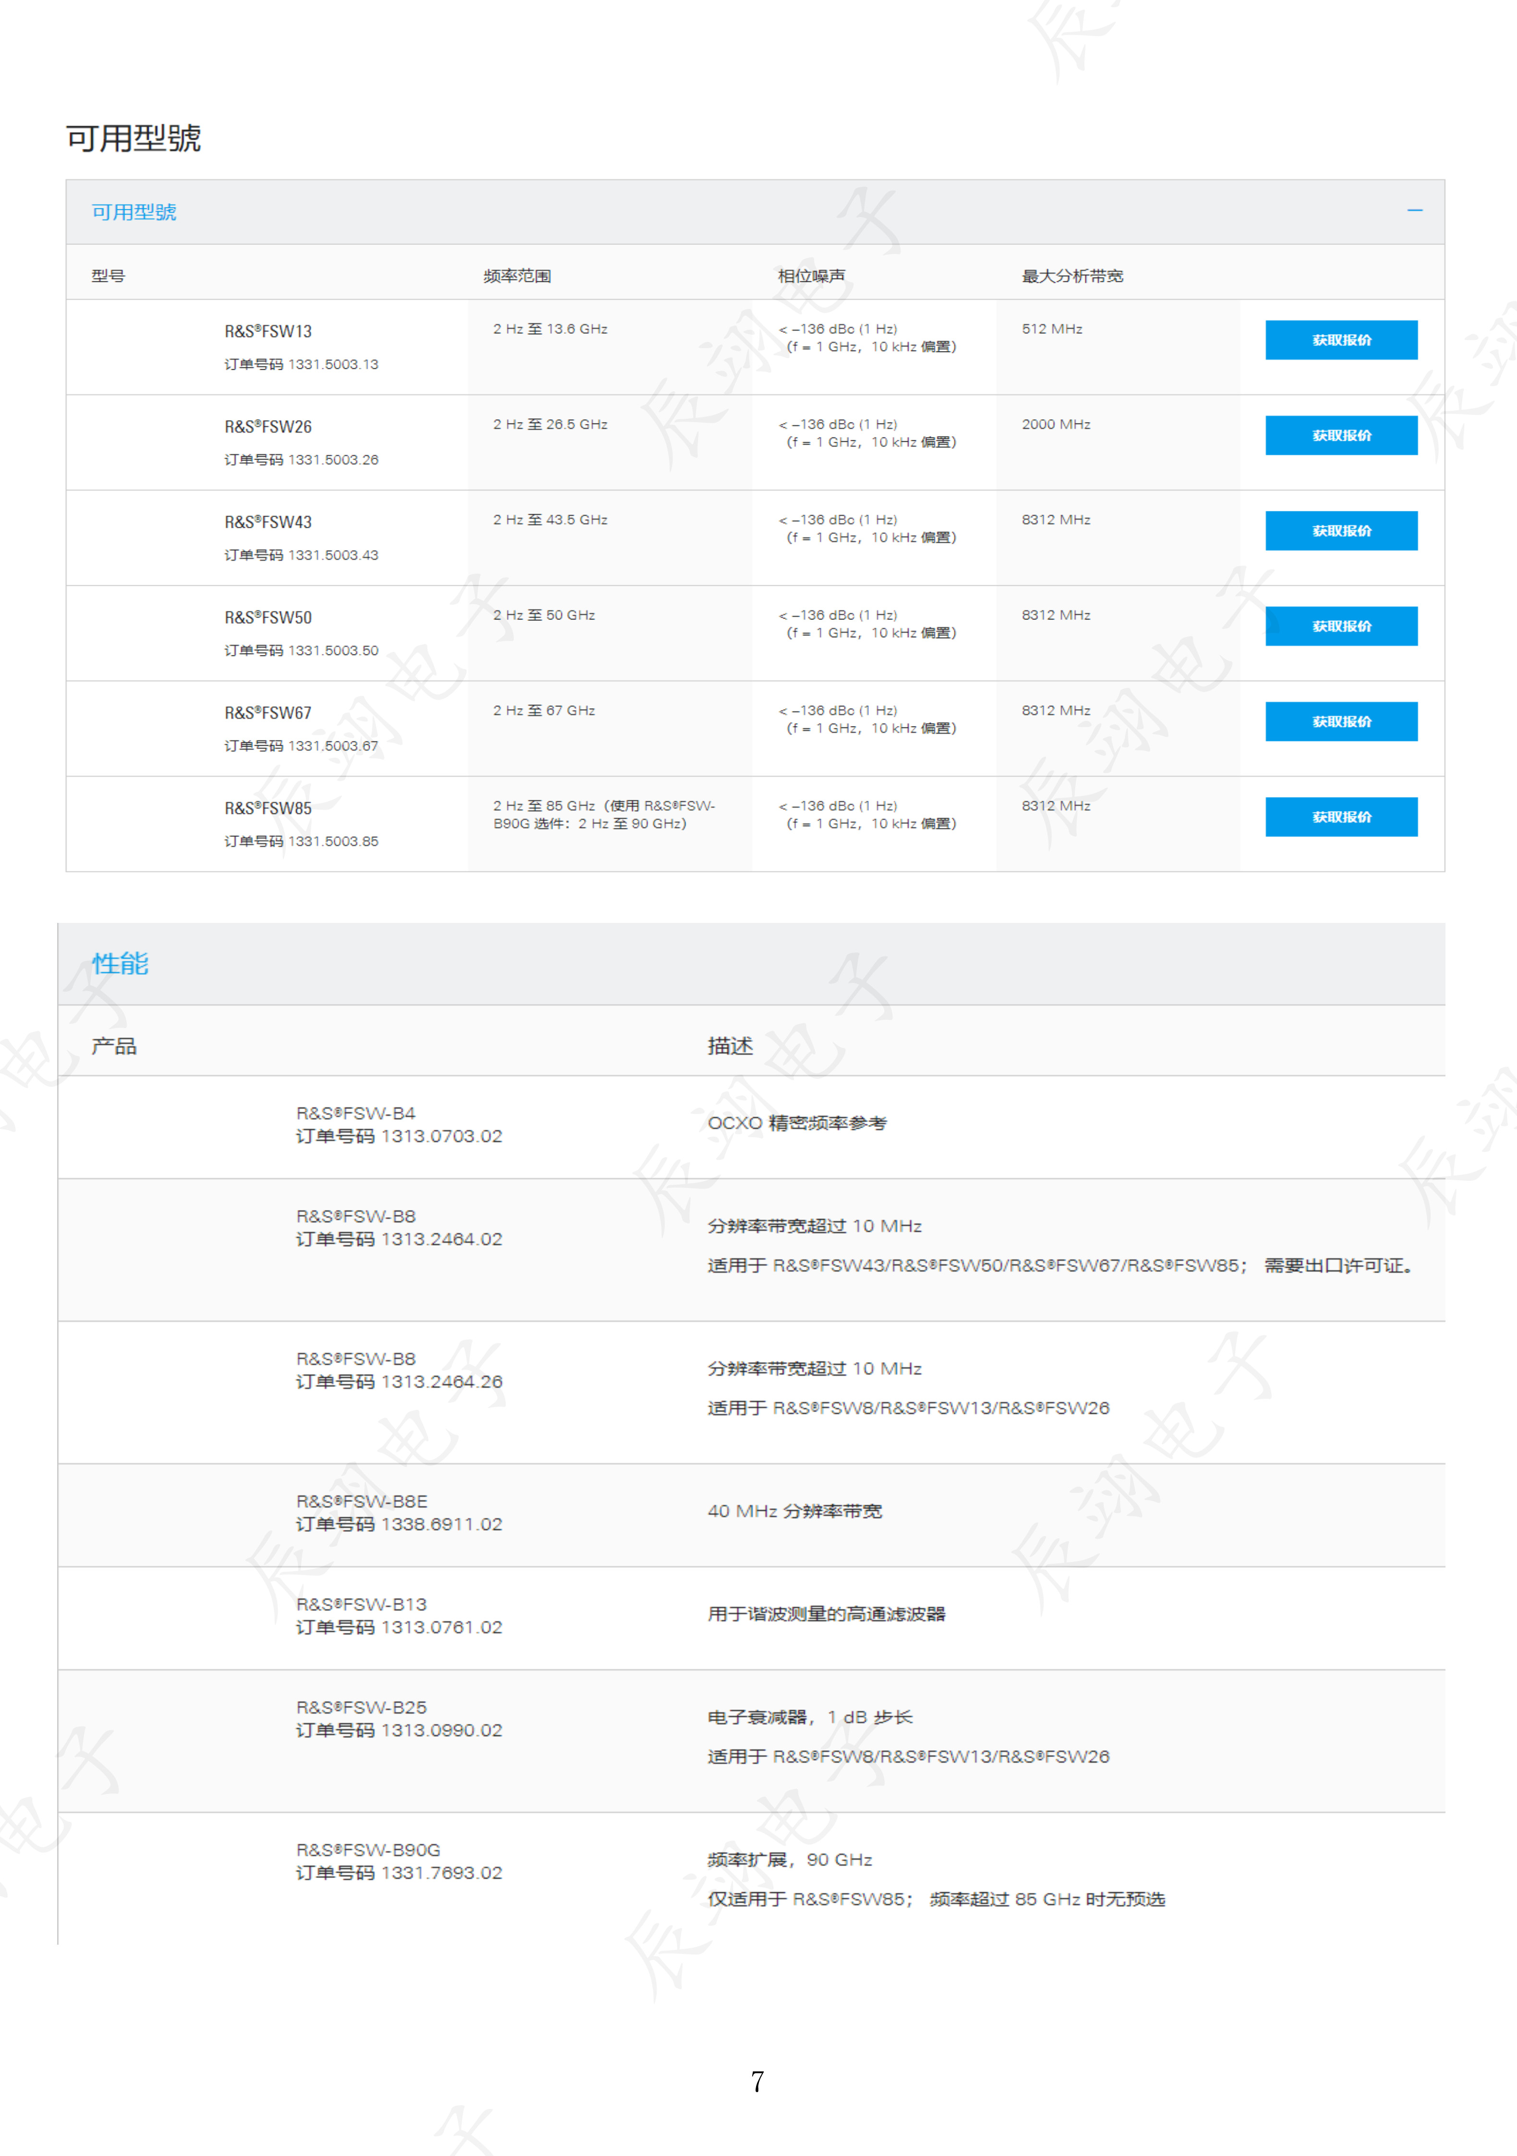Click order number 1331.5003.67
Screen dimensions: 1517x2156
[x=332, y=746]
